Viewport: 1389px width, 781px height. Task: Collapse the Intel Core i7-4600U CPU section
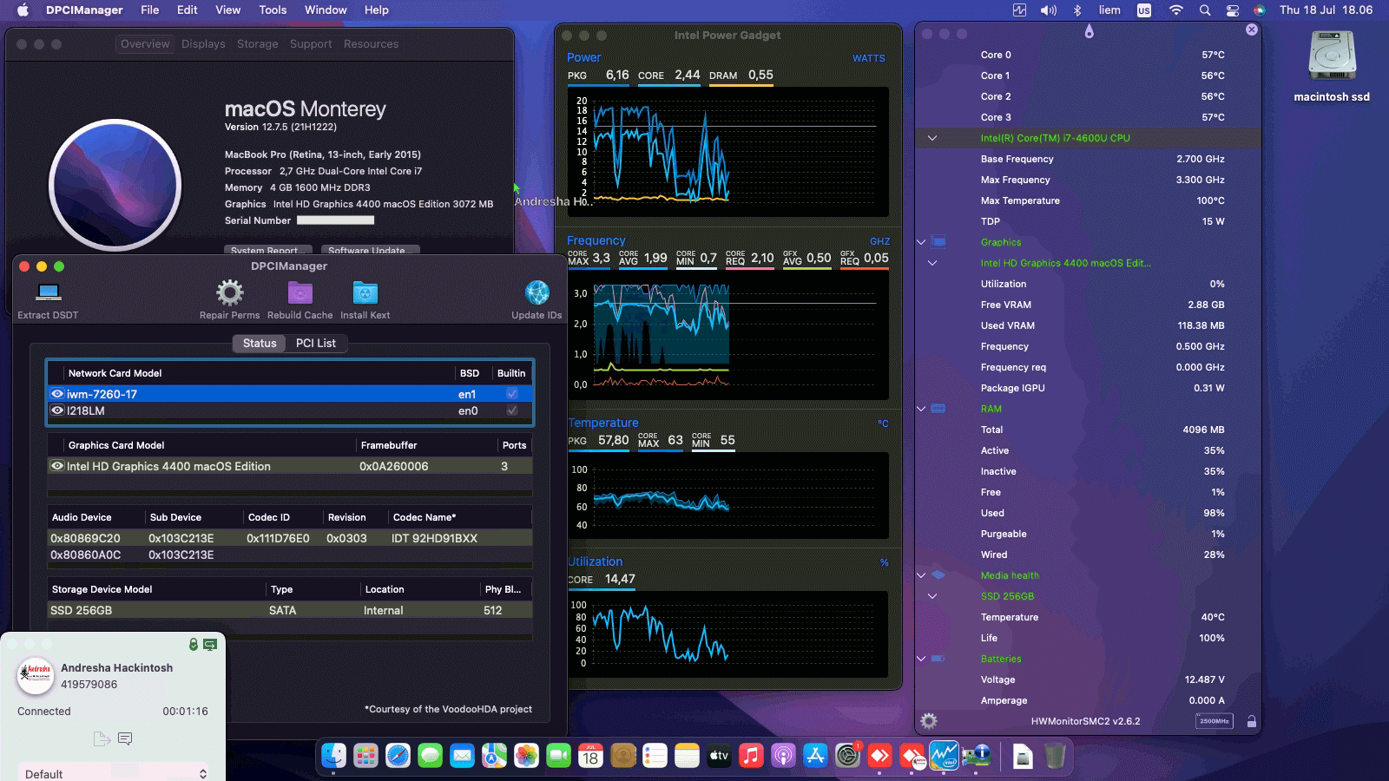(x=932, y=137)
